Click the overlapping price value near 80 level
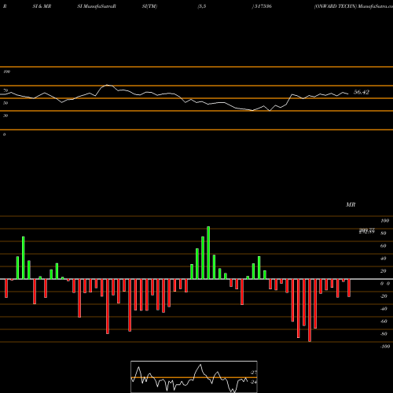The image size is (393, 393). coord(367,231)
